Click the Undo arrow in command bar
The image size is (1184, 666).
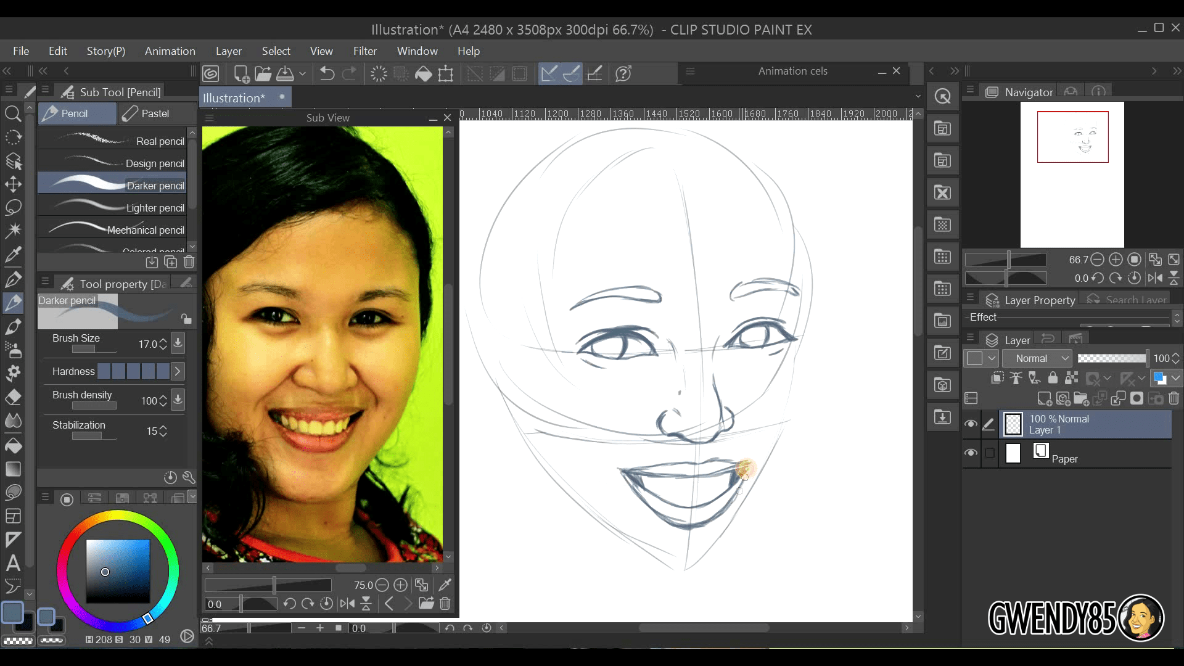pos(327,74)
